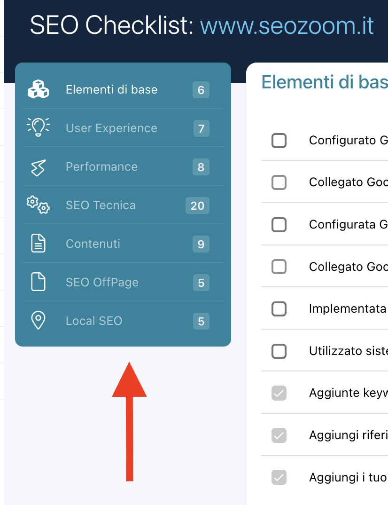This screenshot has height=505, width=388.
Task: Click the Local SEO map pin icon
Action: tap(38, 321)
